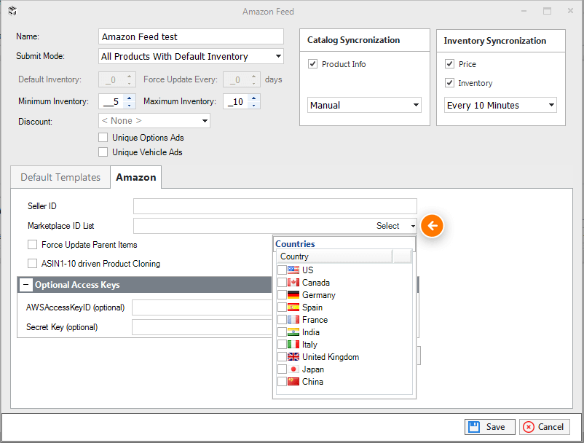The height and width of the screenshot is (443, 584).
Task: Enable ASIN1-10 driven Product Cloning
Action: (32, 264)
